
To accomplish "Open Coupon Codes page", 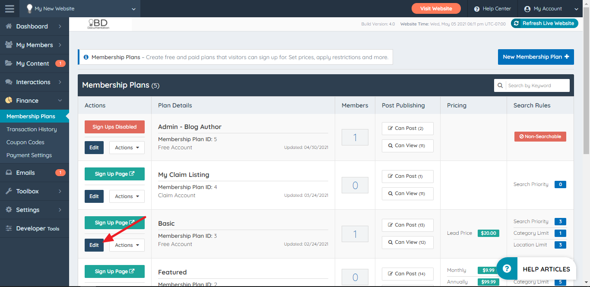I will (25, 142).
